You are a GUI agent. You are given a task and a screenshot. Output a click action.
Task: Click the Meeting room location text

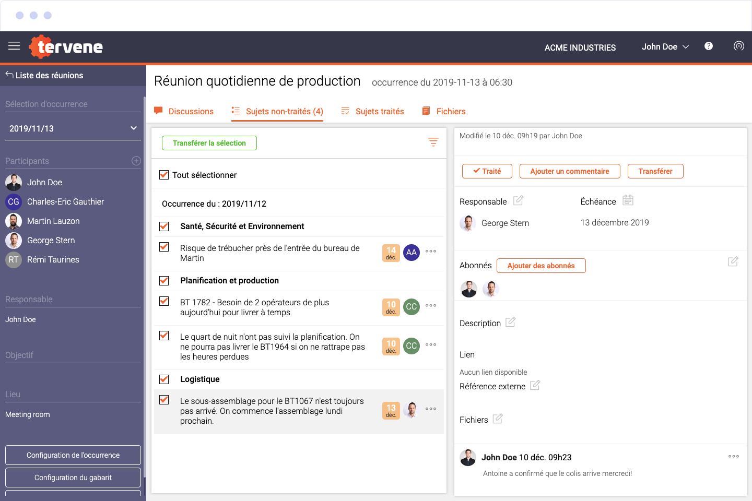pyautogui.click(x=28, y=414)
